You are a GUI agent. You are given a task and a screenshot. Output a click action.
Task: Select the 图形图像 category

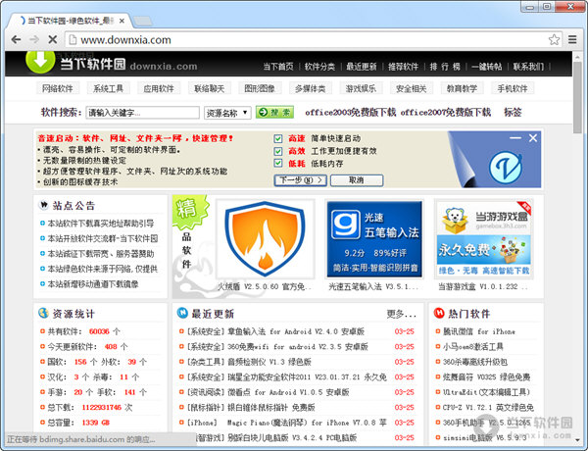[x=260, y=88]
